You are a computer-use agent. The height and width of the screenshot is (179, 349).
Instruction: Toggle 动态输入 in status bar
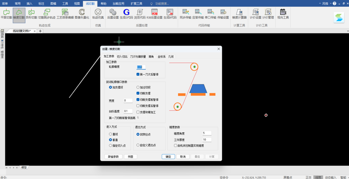(x=331, y=177)
